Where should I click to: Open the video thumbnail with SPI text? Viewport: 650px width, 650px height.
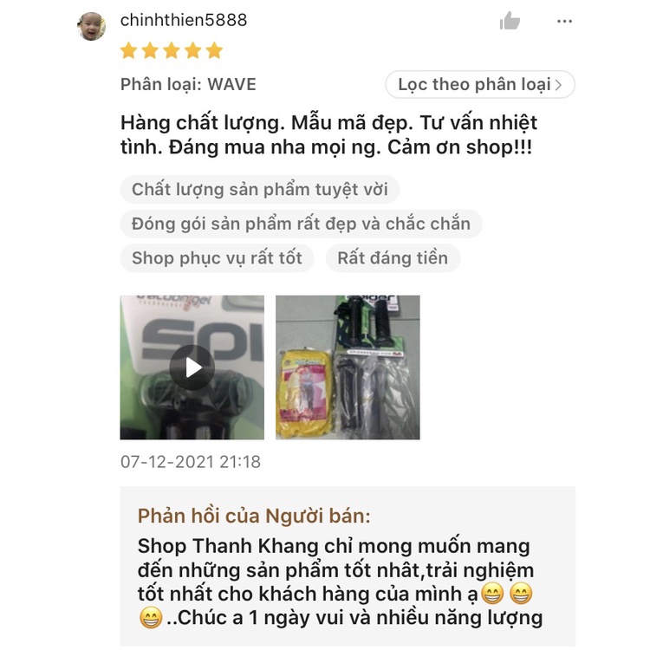click(192, 367)
